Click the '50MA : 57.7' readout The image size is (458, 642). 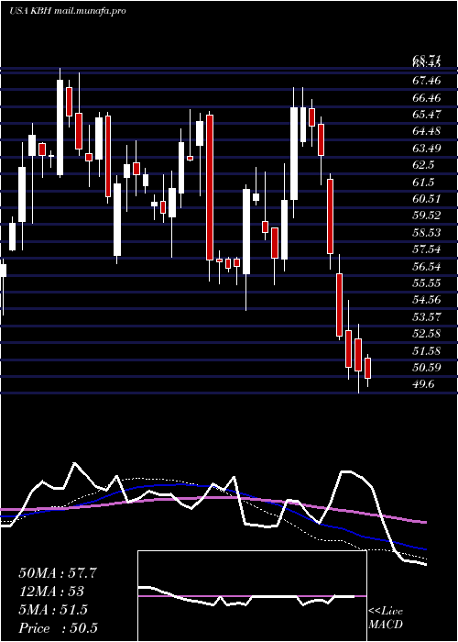(x=58, y=573)
